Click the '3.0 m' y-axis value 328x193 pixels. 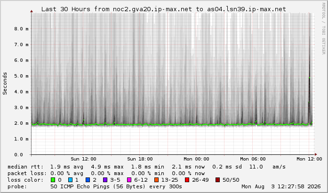[21, 107]
